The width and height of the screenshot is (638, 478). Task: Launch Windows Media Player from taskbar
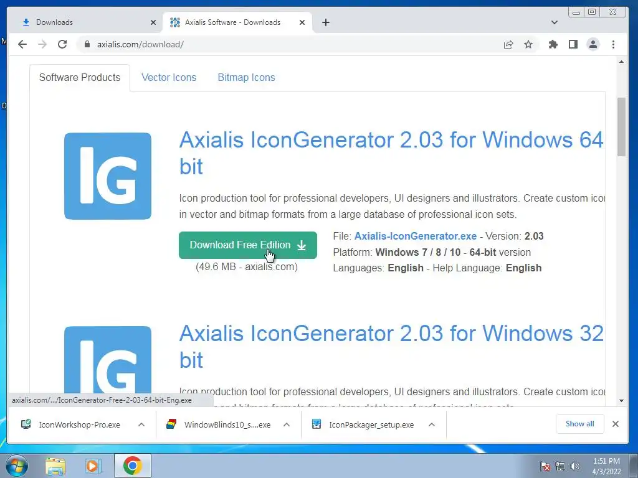(x=93, y=466)
